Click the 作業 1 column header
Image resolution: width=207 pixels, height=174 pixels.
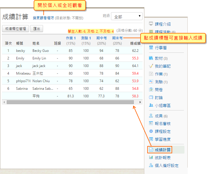[x=71, y=38]
